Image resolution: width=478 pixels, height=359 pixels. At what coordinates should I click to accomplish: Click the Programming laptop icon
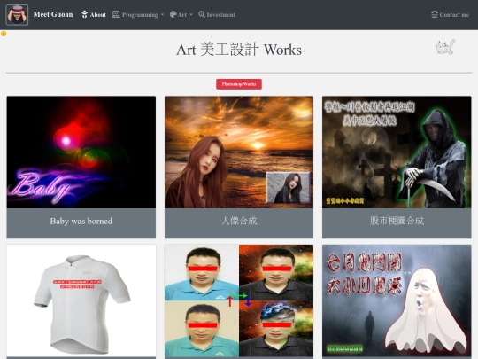(116, 14)
